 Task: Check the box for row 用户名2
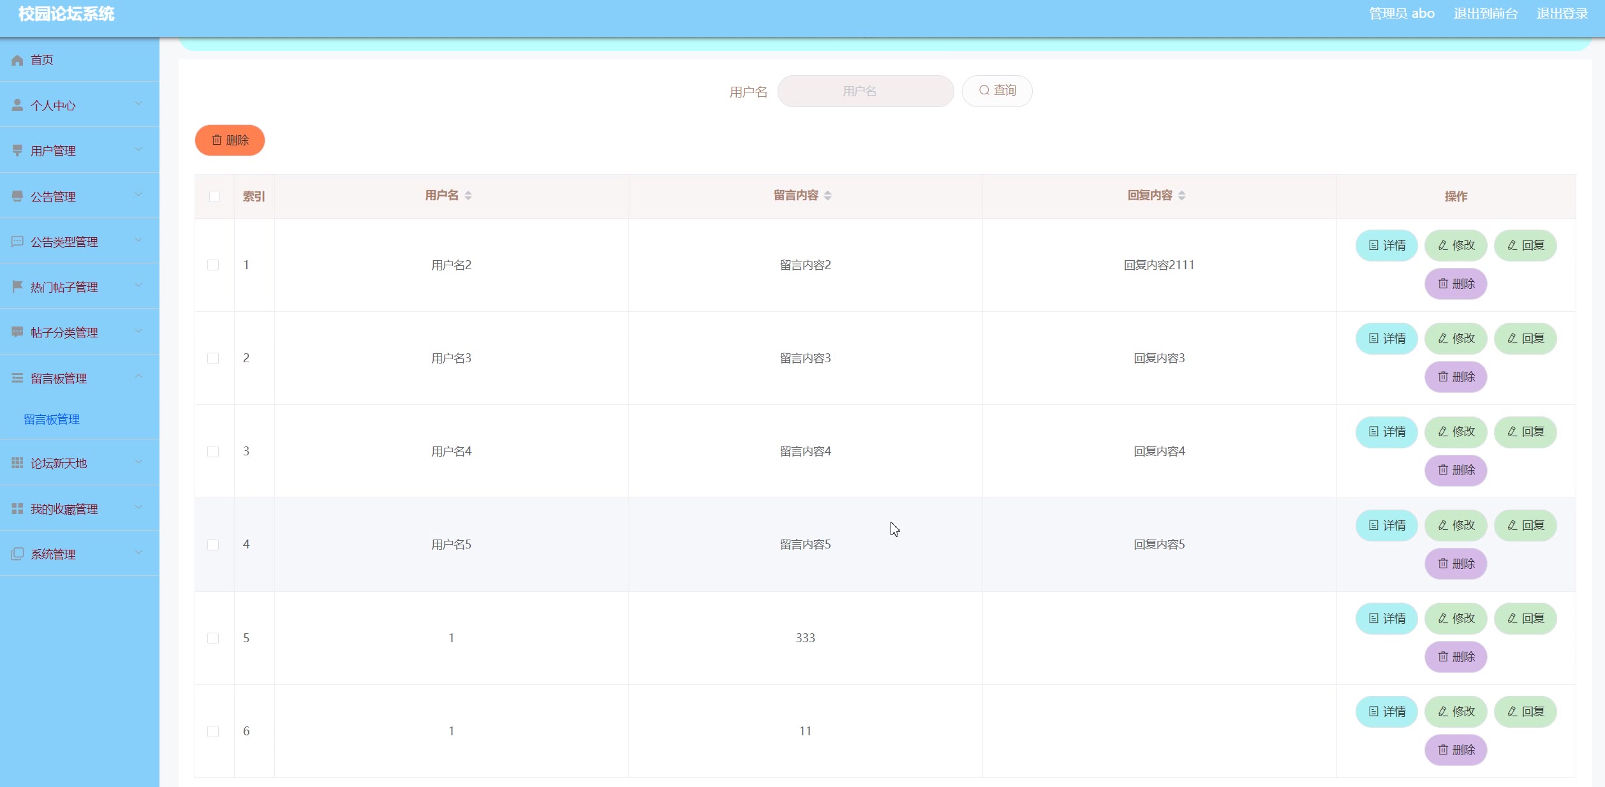213,265
